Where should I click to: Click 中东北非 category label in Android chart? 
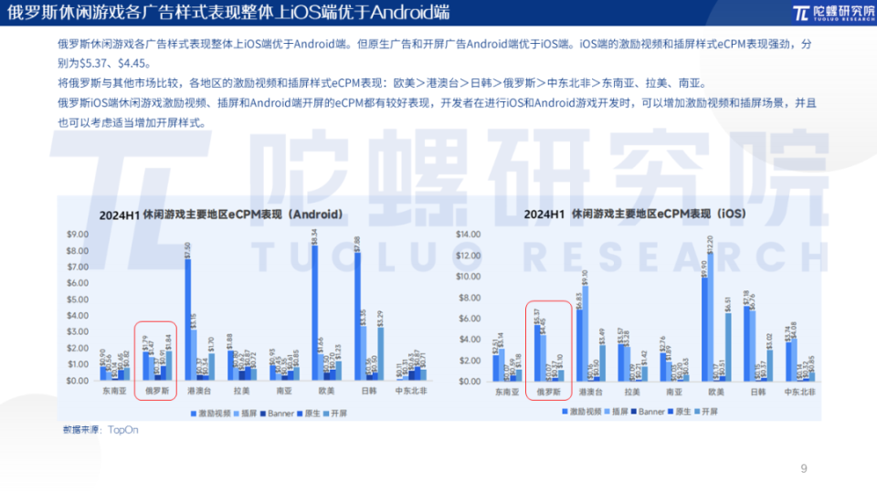click(x=411, y=391)
